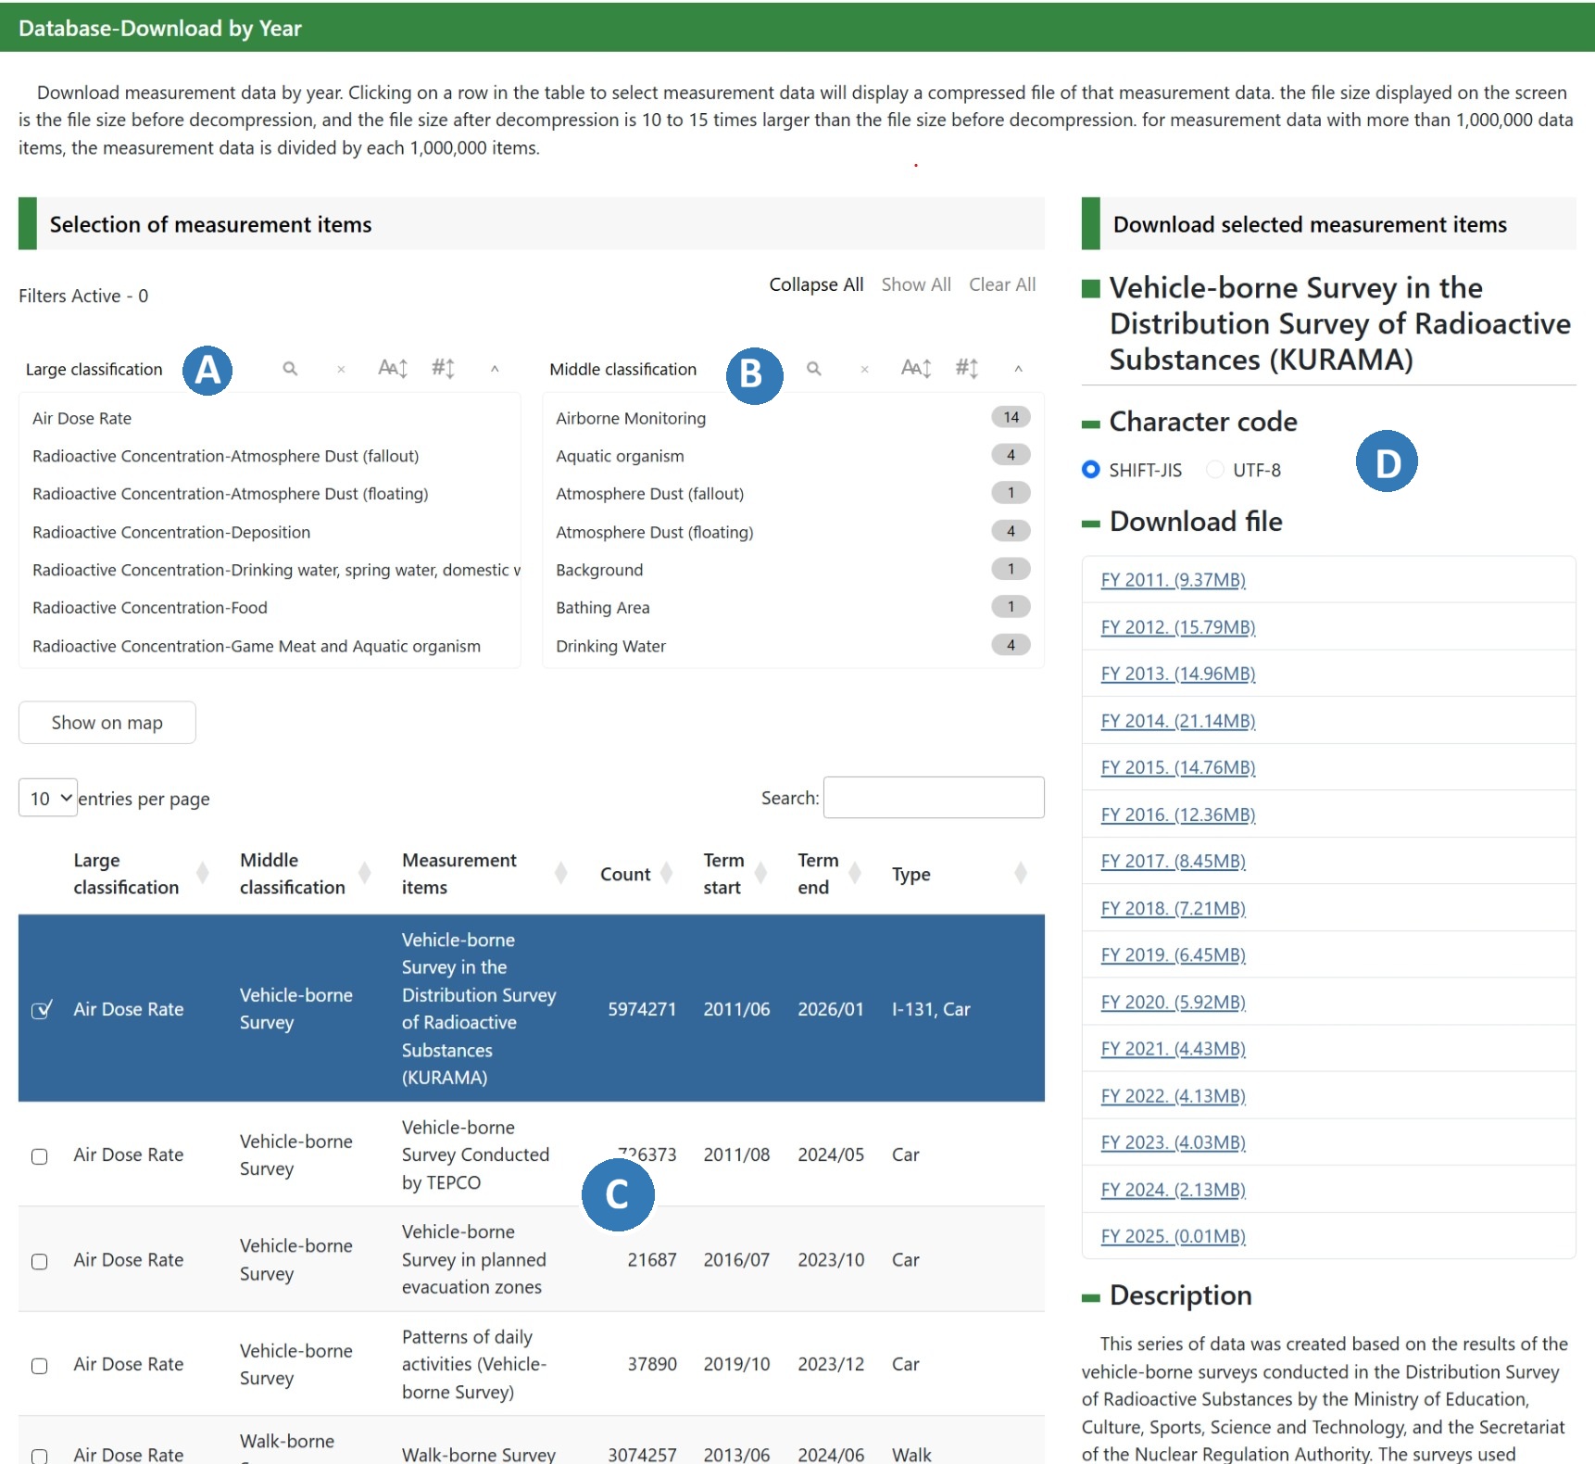Sort the table by Term start
Image resolution: width=1595 pixels, height=1464 pixels.
click(x=762, y=873)
